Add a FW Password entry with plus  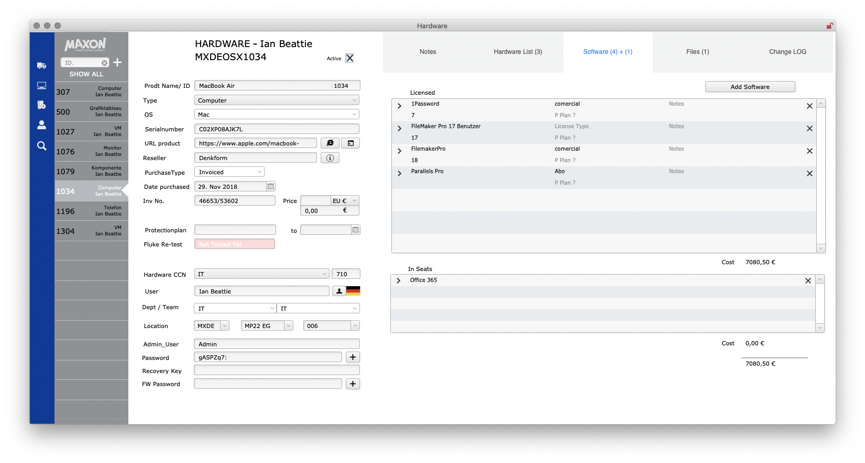coord(353,384)
